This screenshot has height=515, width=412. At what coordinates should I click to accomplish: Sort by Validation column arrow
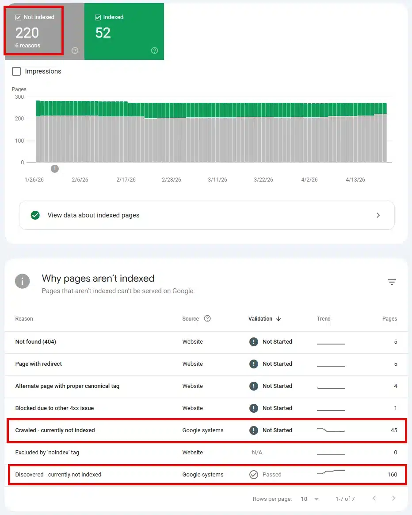(278, 318)
